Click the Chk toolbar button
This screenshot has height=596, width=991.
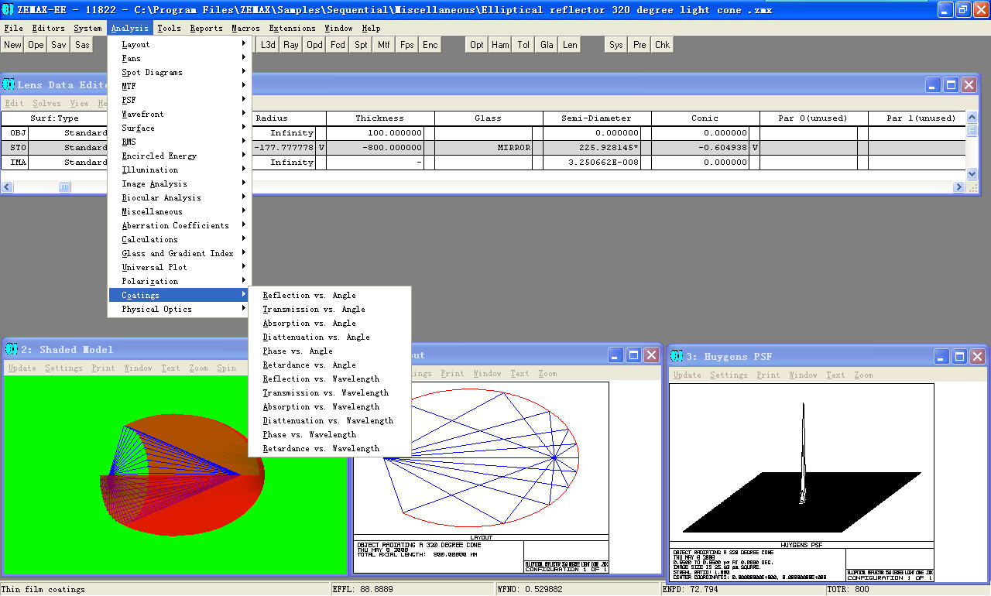coord(663,45)
